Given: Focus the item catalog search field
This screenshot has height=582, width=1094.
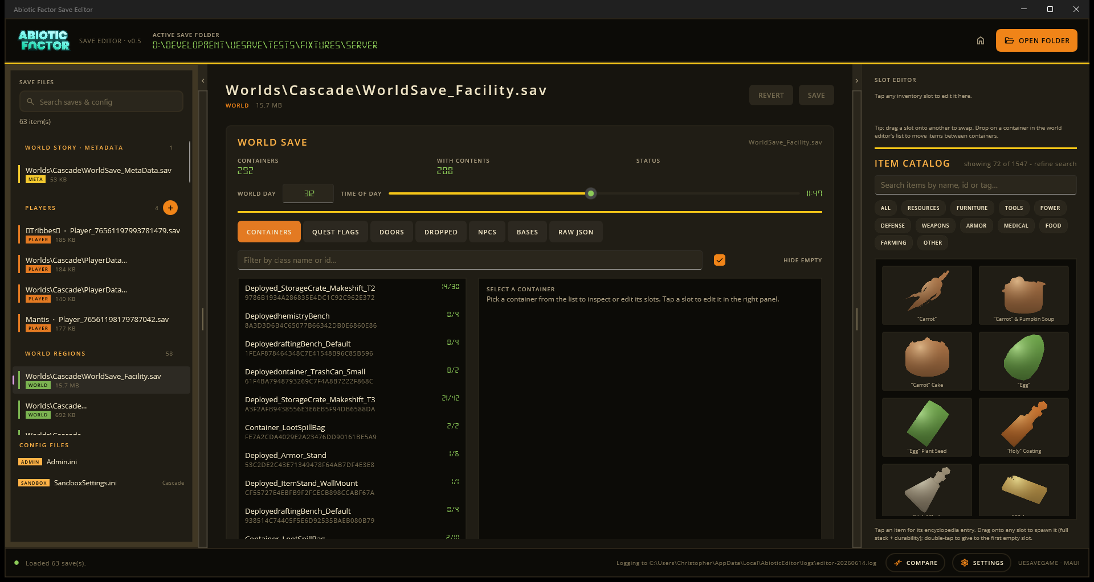Looking at the screenshot, I should (x=975, y=185).
